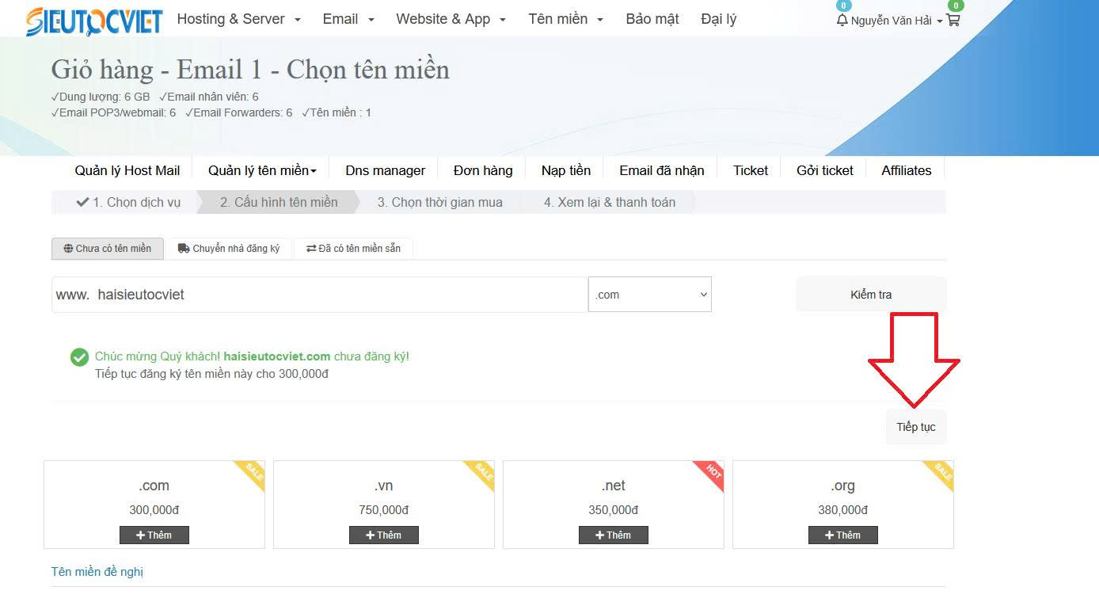Open the Nguyễn Văn Hải account dropdown

pos(896,21)
